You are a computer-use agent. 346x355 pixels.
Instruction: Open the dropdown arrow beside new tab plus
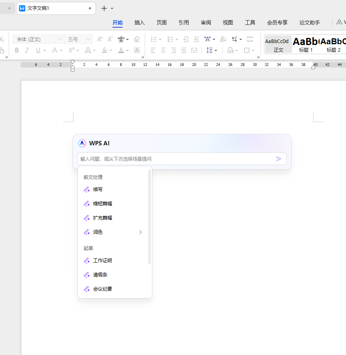click(112, 9)
